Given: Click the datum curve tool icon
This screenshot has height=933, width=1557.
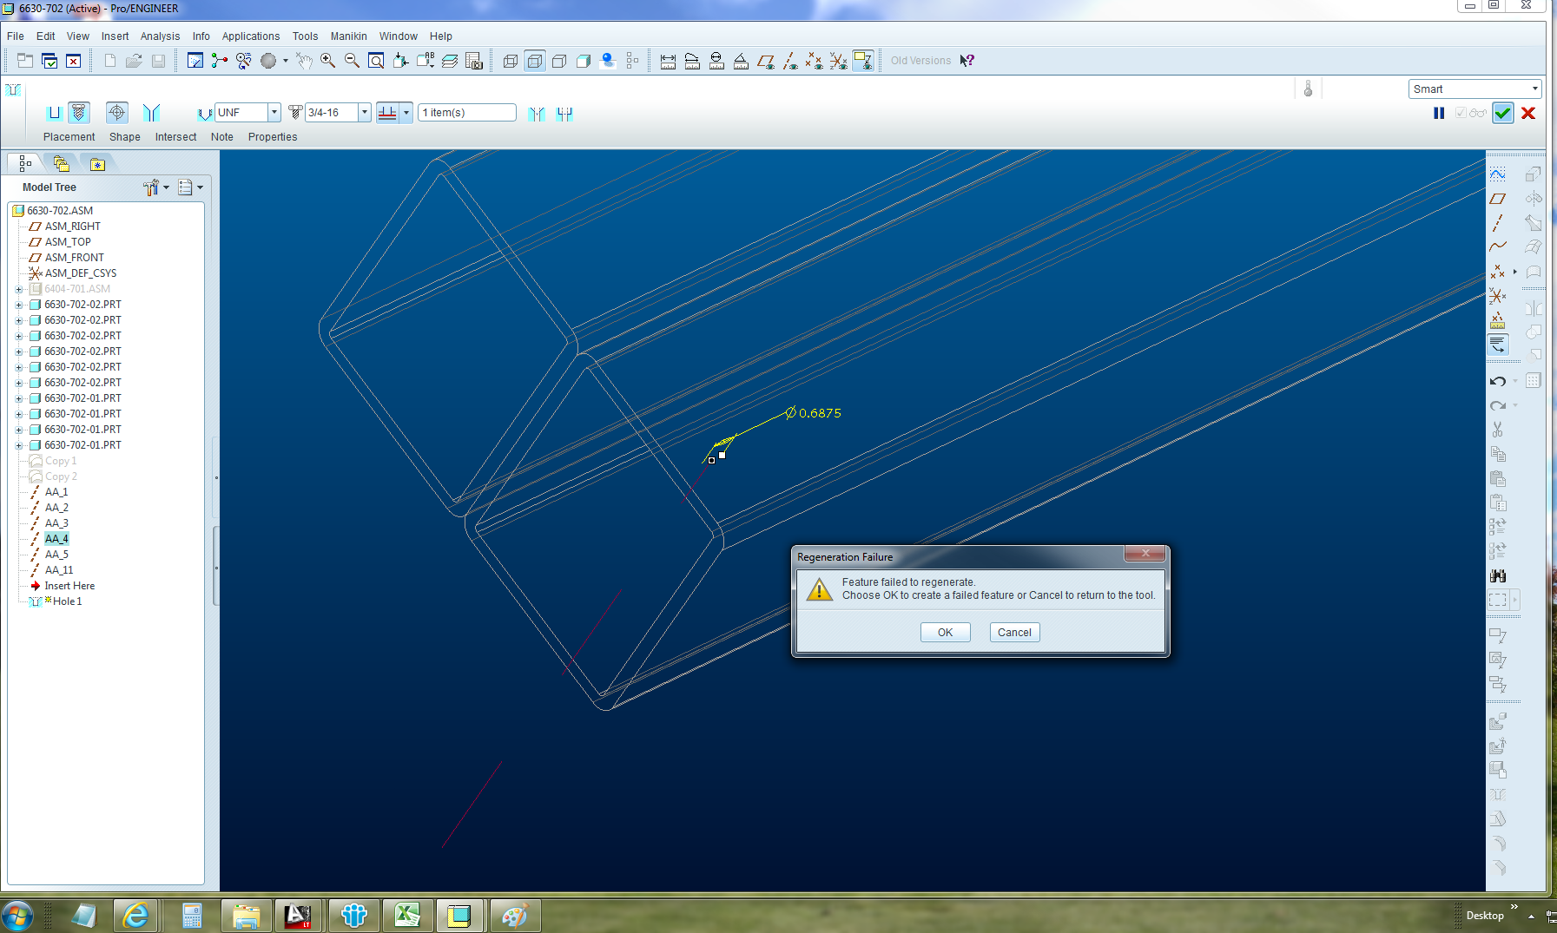Looking at the screenshot, I should 1498,247.
